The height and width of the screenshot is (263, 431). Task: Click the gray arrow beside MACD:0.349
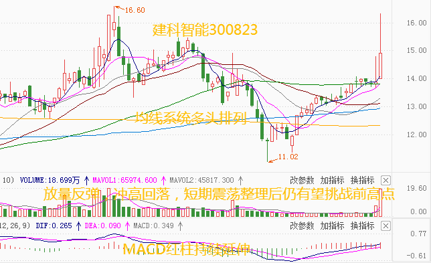pyautogui.click(x=180, y=226)
